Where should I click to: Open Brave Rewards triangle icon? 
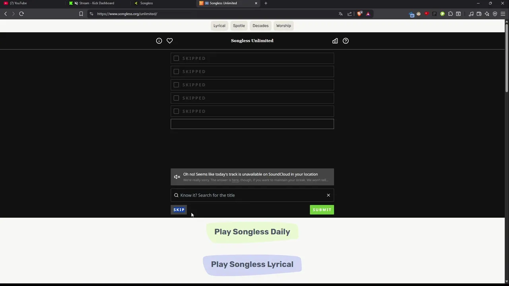click(368, 14)
